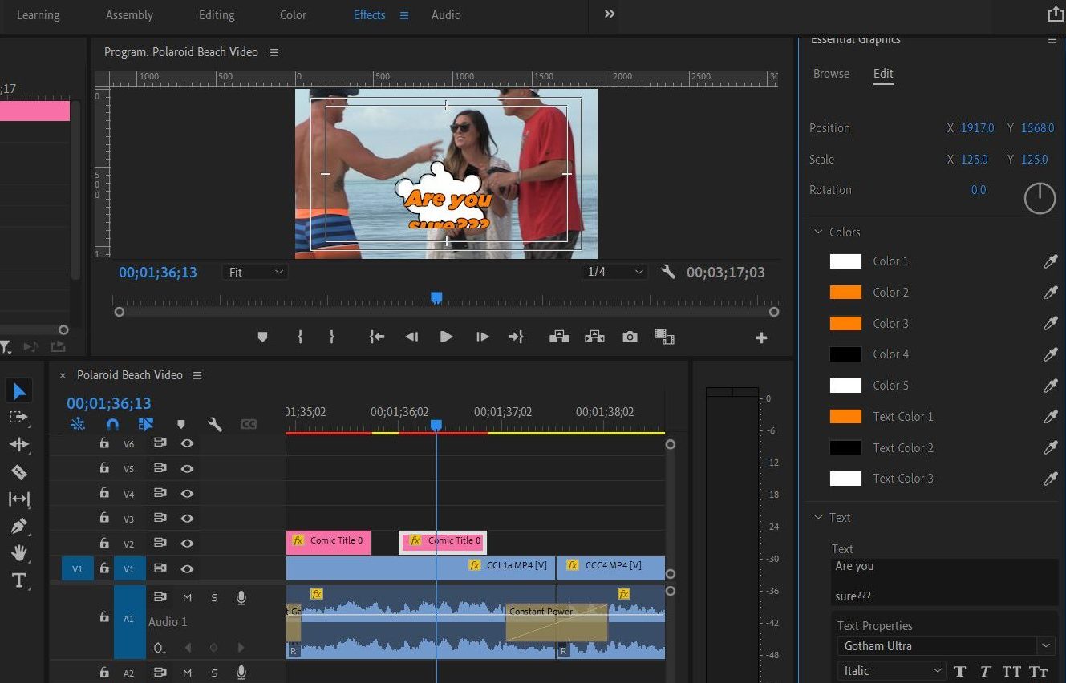
Task: Play the sequence in Program Monitor
Action: [447, 337]
